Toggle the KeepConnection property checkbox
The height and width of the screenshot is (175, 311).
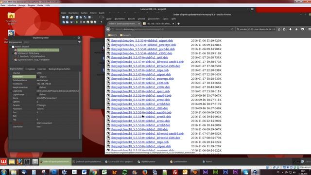pos(38,87)
